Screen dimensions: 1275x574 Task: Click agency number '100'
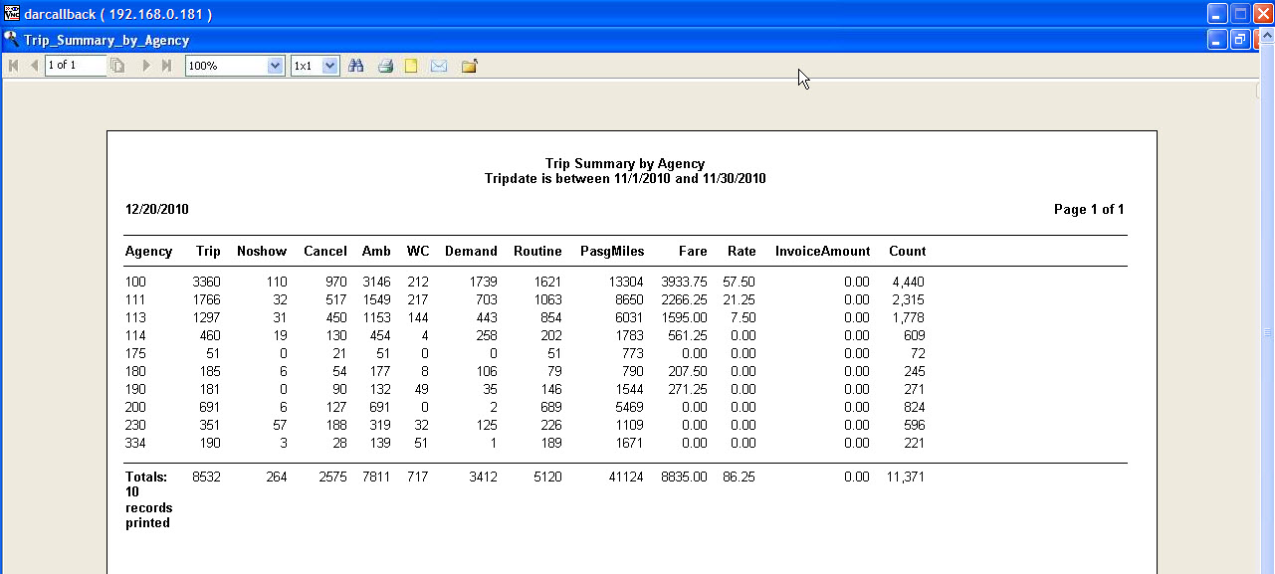pyautogui.click(x=135, y=283)
